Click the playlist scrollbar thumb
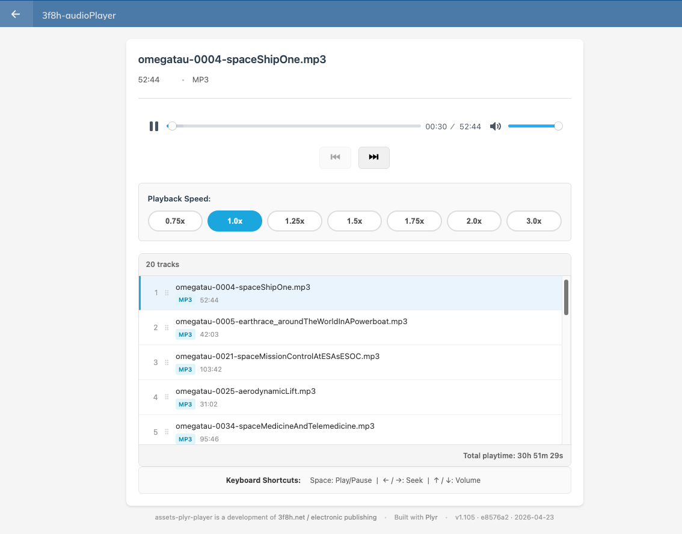682x534 pixels. 566,298
